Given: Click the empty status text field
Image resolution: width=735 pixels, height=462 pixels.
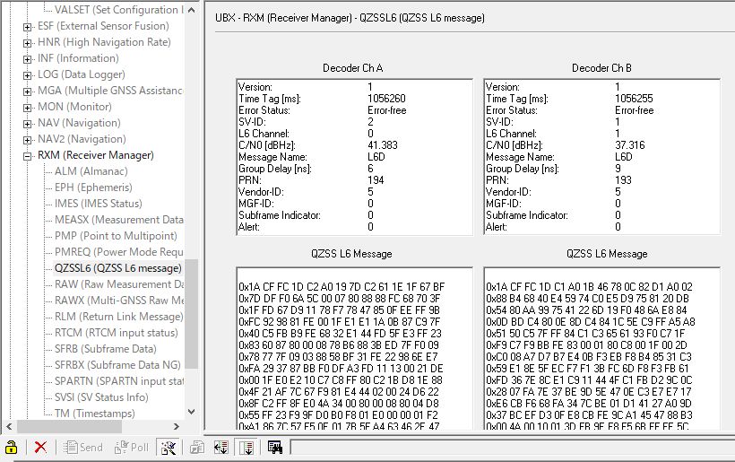Looking at the screenshot, I should [511, 447].
